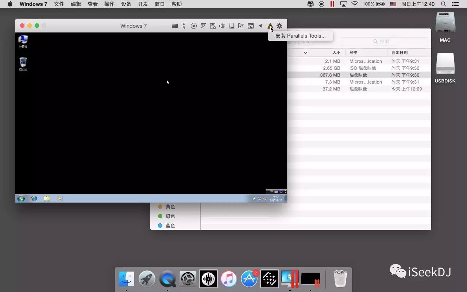Open Notification Center list icon
467x292 pixels.
pos(455,4)
